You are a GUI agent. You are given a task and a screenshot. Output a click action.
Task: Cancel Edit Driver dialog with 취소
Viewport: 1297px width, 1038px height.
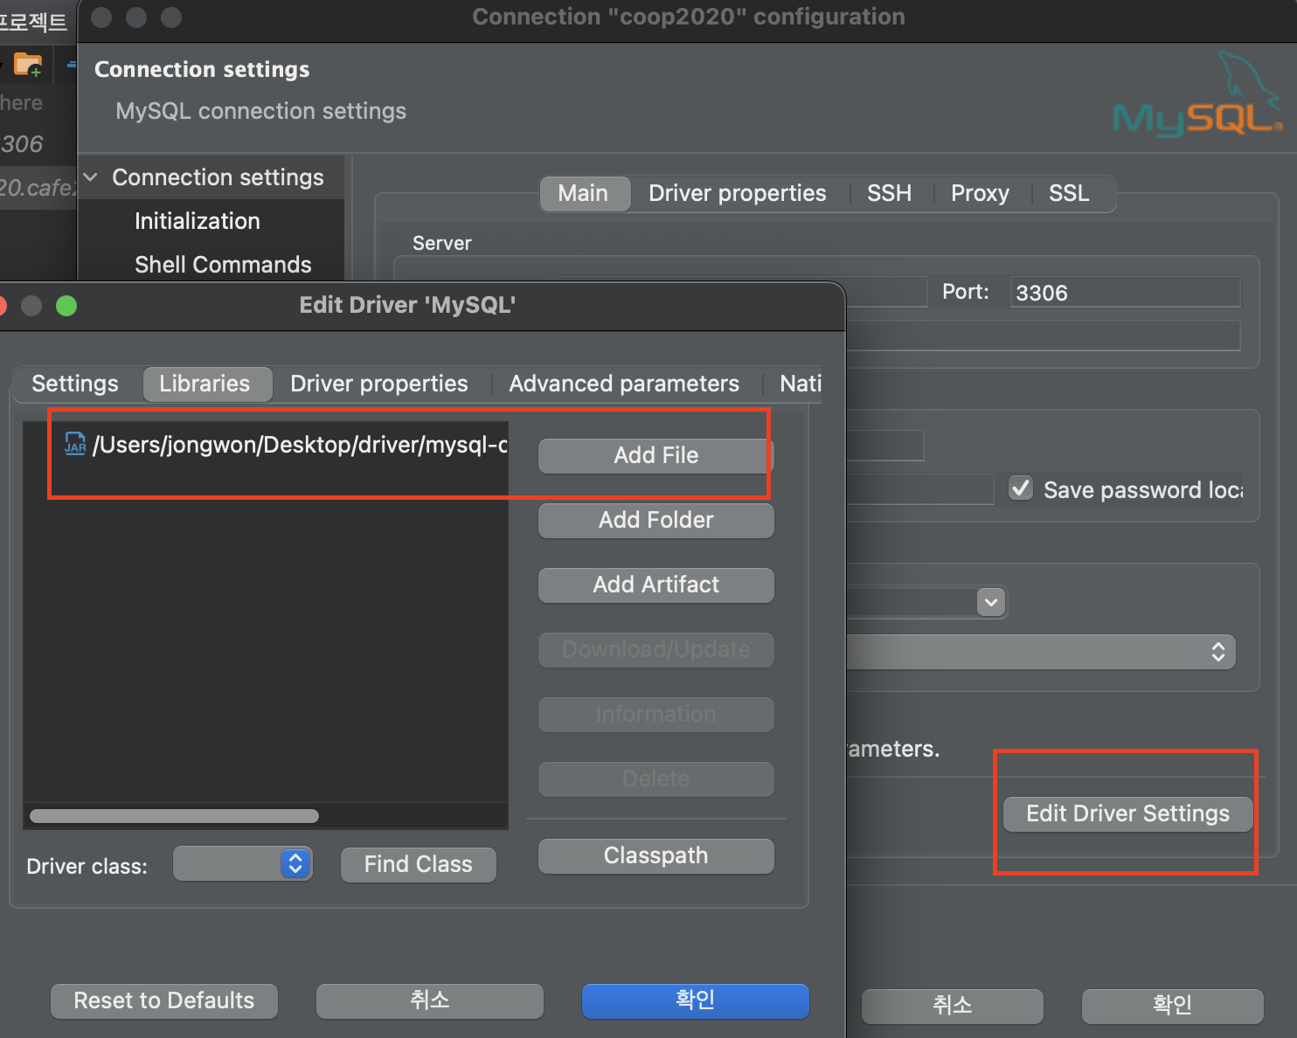pyautogui.click(x=430, y=1000)
